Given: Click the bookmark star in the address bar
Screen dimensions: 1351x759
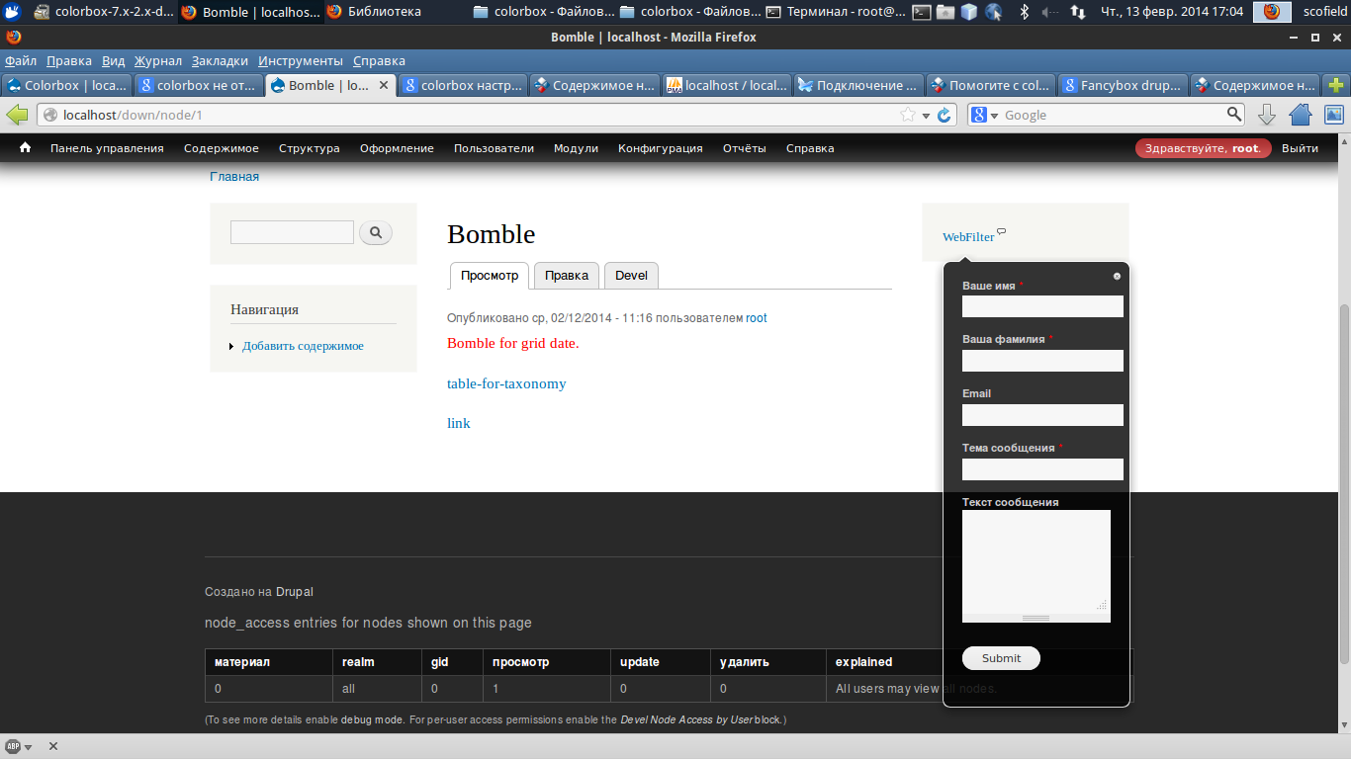Looking at the screenshot, I should (908, 115).
